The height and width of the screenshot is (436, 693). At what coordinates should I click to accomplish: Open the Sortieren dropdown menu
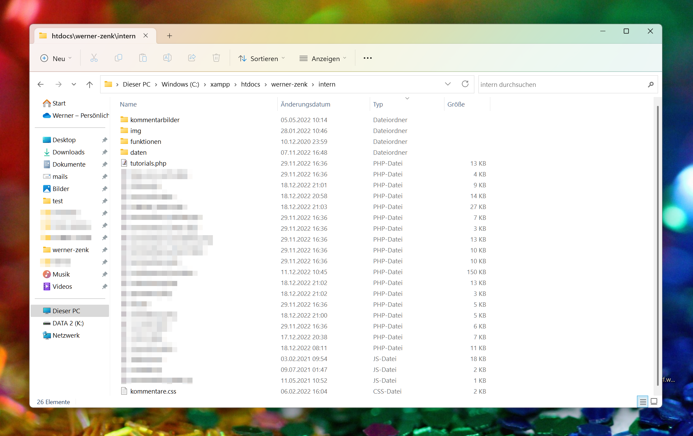(261, 58)
